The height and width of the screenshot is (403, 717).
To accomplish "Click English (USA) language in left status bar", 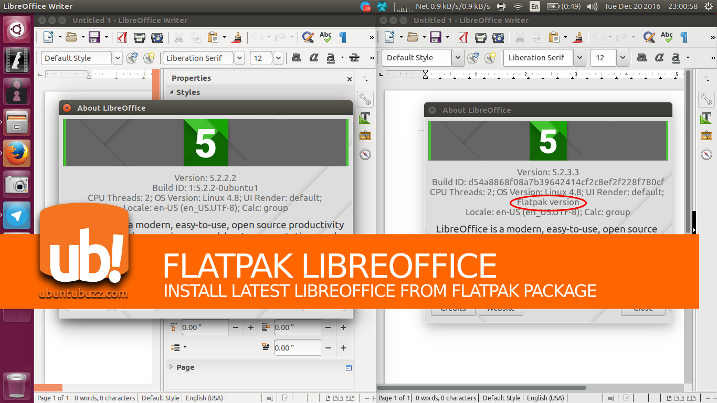I will (x=204, y=398).
